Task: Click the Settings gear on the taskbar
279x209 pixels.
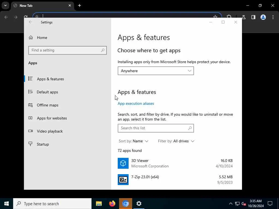Action: [139, 204]
